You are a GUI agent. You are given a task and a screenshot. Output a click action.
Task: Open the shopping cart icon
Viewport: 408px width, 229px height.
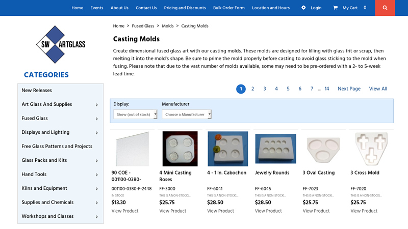click(x=335, y=8)
